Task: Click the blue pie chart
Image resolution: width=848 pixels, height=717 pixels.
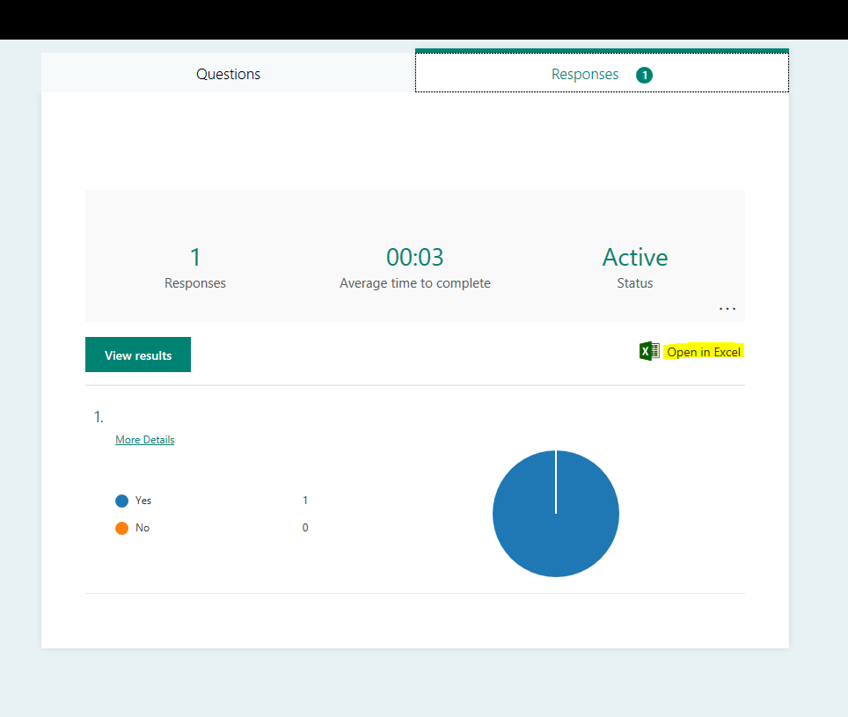Action: 555,514
